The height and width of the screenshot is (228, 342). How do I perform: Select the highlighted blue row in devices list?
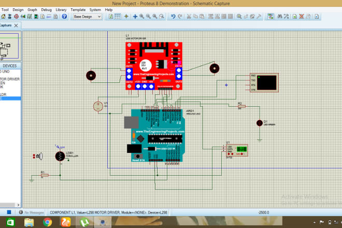tap(10, 98)
